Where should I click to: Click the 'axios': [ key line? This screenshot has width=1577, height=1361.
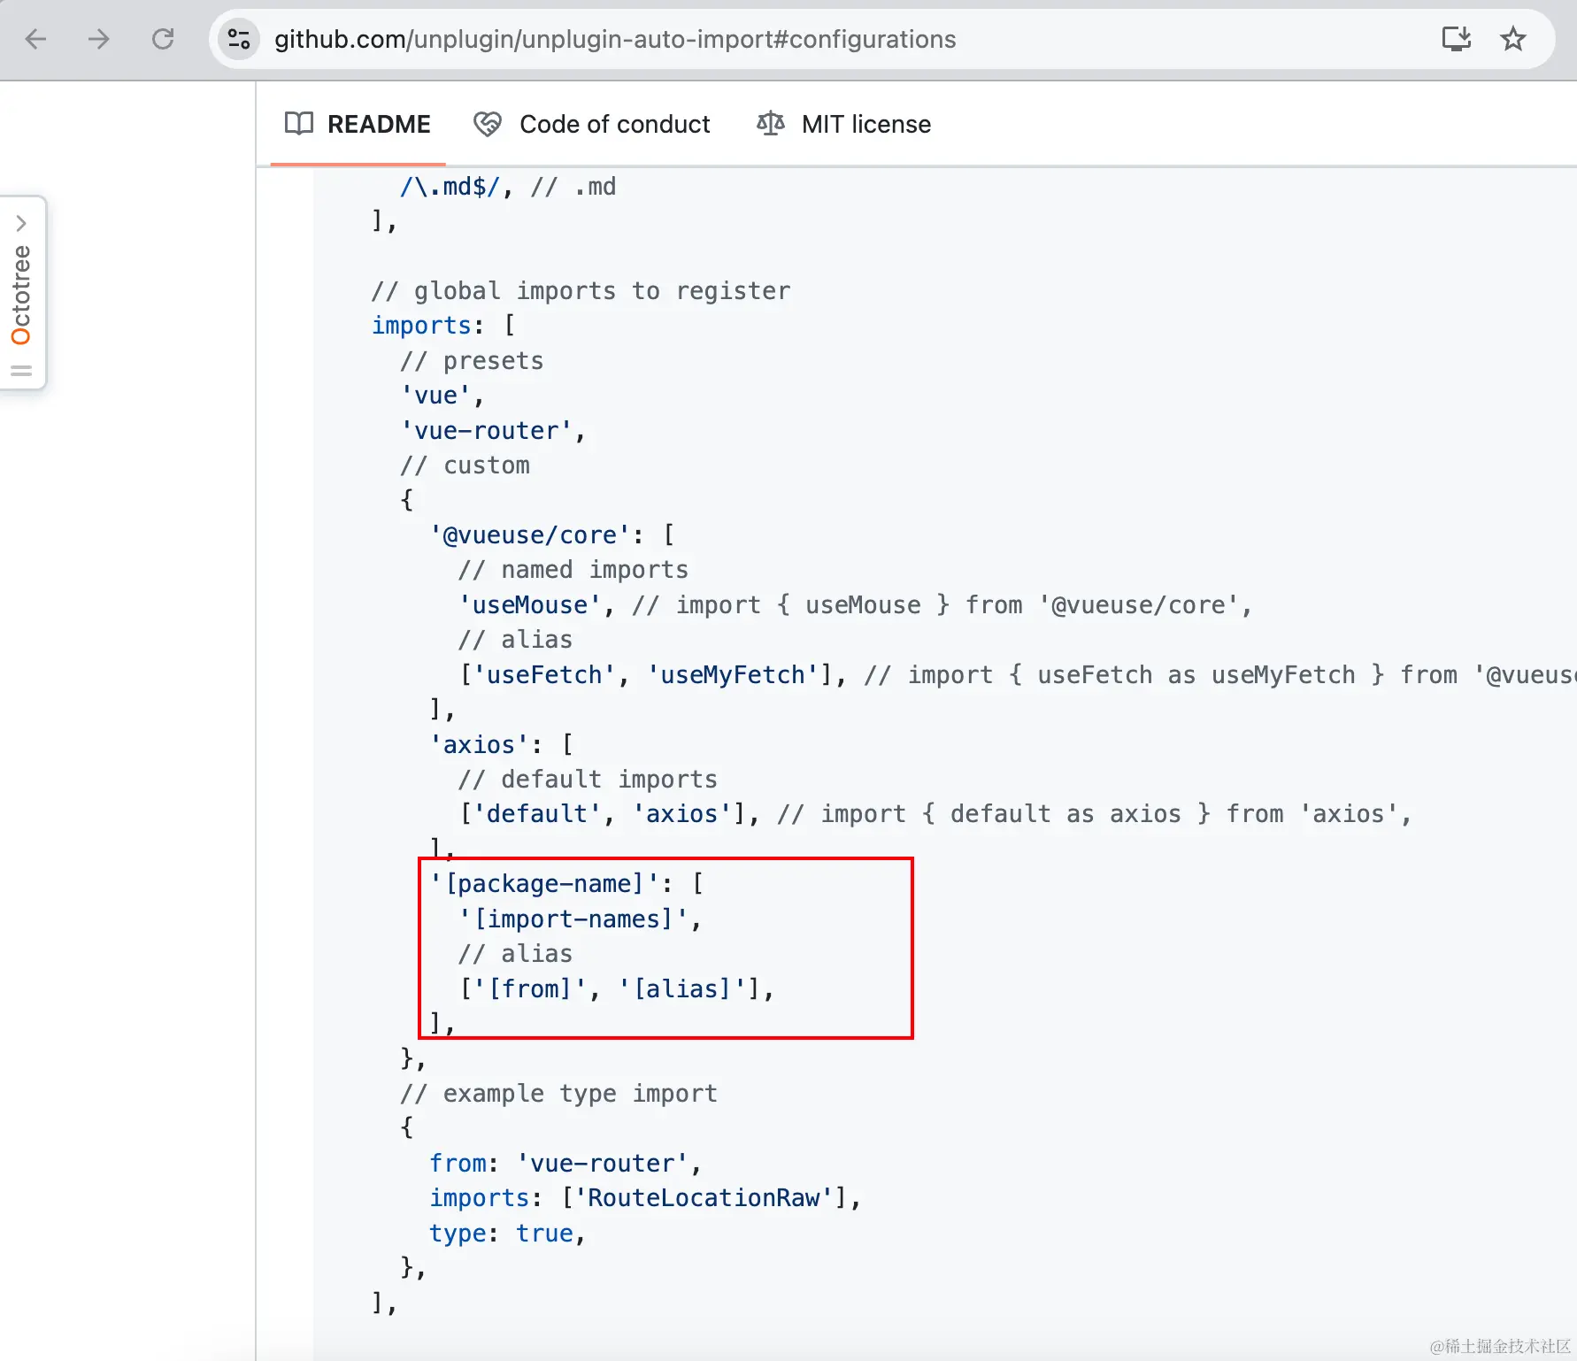(501, 745)
